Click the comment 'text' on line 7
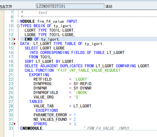The width and height of the screenshot is (157, 137). point(43,13)
